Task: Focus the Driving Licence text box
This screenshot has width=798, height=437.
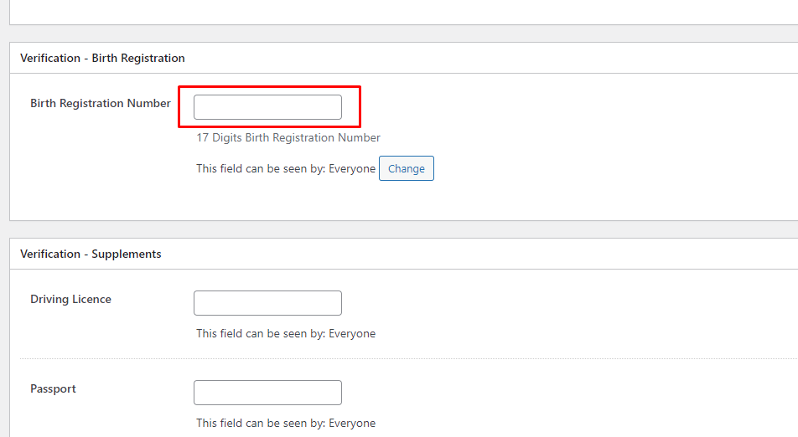Action: 267,303
